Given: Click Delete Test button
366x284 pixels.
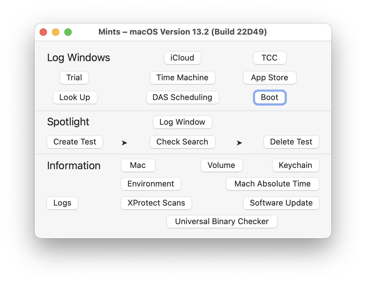Looking at the screenshot, I should (x=291, y=142).
